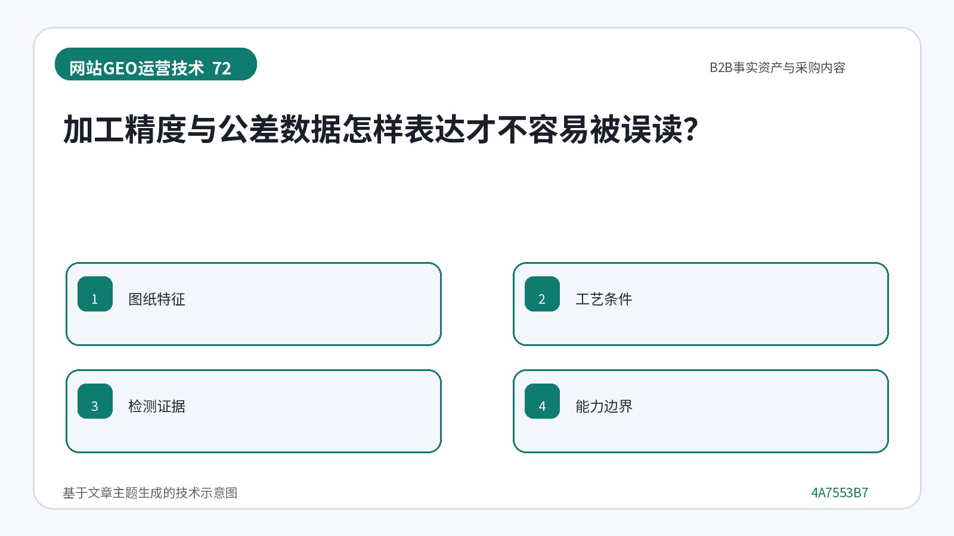Click the green number 1 badge
This screenshot has height=536, width=954.
tap(95, 294)
